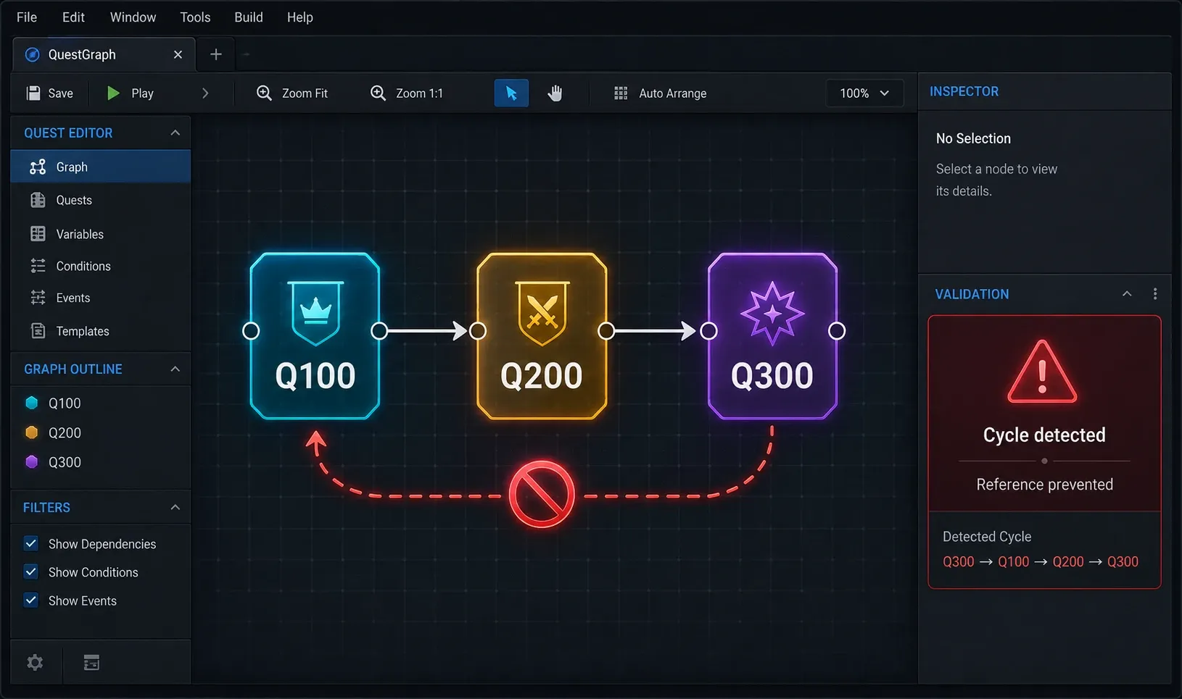Image resolution: width=1182 pixels, height=699 pixels.
Task: Expand the toolbar chevron after Play
Action: [205, 93]
